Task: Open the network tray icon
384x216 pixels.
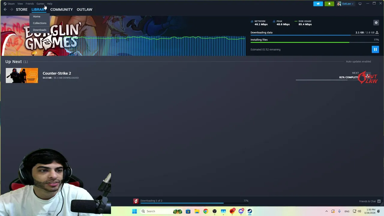Action: 355,211
